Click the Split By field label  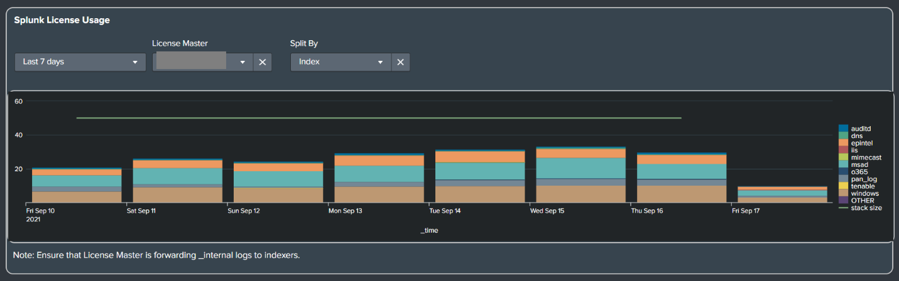coord(303,43)
